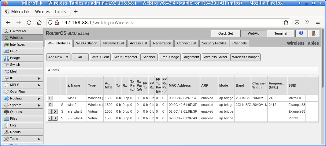Screen dimensions: 326x146
Task: Go to the browser home page
Action: 39,22
